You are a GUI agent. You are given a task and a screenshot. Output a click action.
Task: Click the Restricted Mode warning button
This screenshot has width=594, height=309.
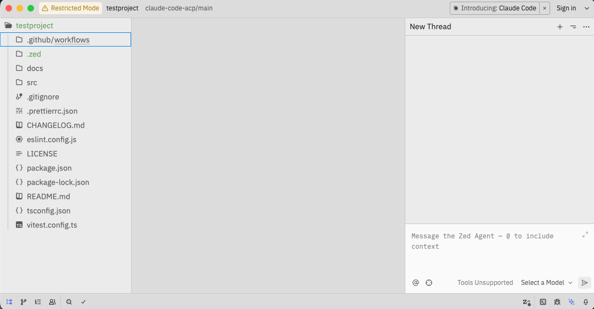[x=71, y=8]
